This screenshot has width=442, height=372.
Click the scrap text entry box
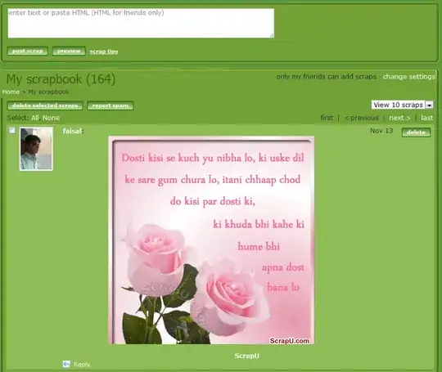(141, 23)
